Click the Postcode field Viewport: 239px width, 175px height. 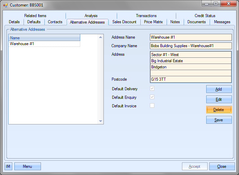pyautogui.click(x=191, y=79)
